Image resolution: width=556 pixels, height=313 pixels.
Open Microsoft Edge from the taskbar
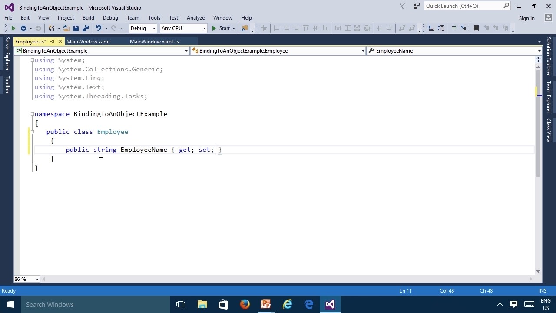click(309, 304)
